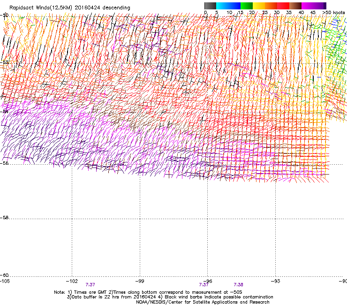Select the green 15-20 knots legend segment
This screenshot has height=305, width=347.
(x=247, y=6)
